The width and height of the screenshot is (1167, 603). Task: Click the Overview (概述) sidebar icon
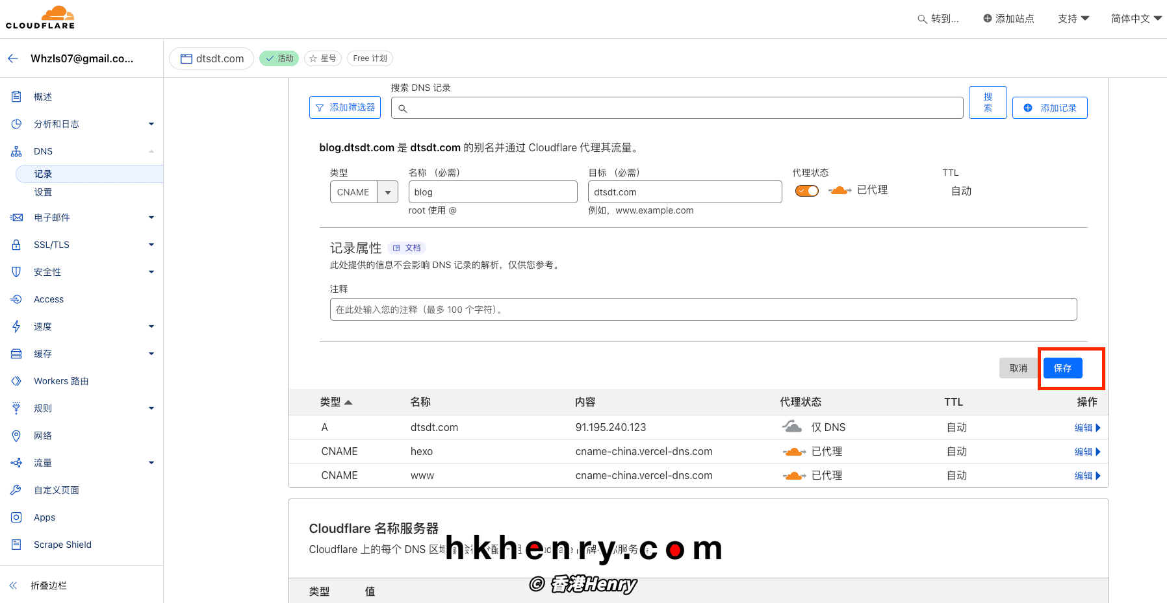click(16, 97)
